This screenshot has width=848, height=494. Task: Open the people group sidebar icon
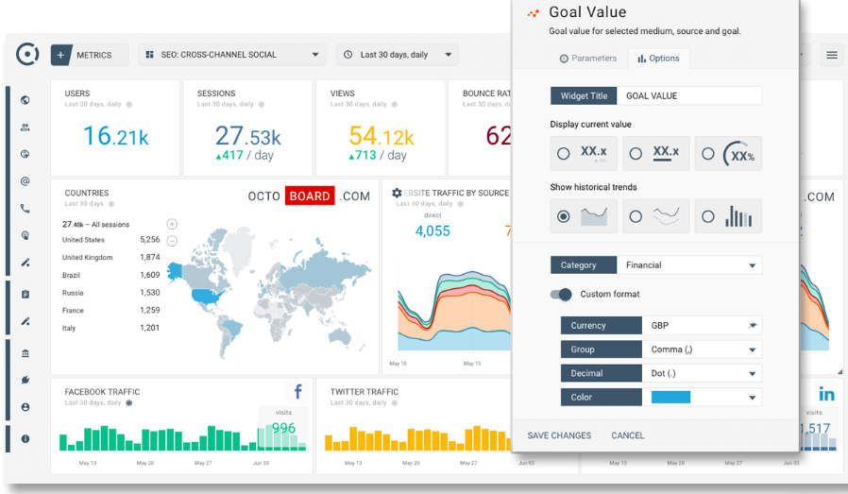coord(25,128)
